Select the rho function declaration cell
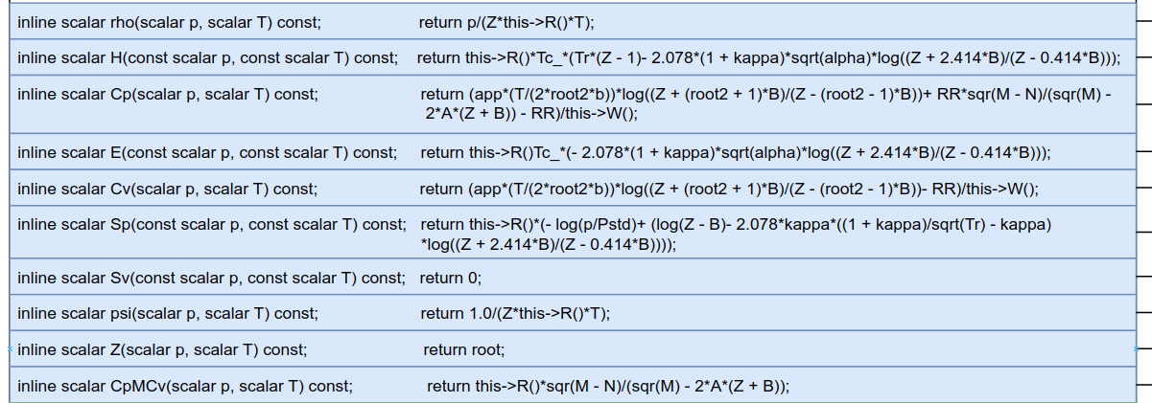 (169, 21)
